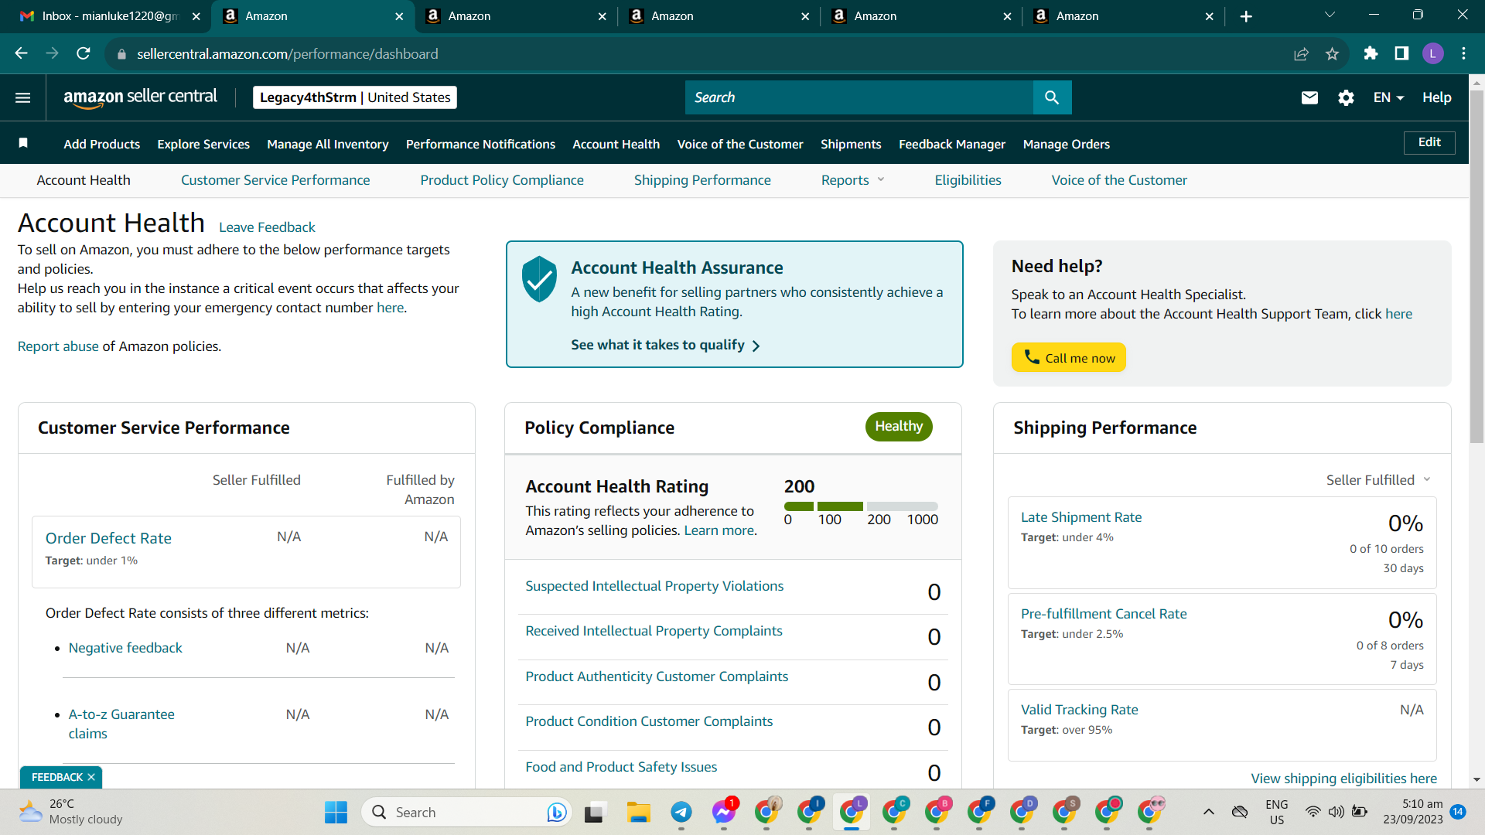The height and width of the screenshot is (835, 1485).
Task: Open Customer Service Performance tab
Action: [x=275, y=180]
